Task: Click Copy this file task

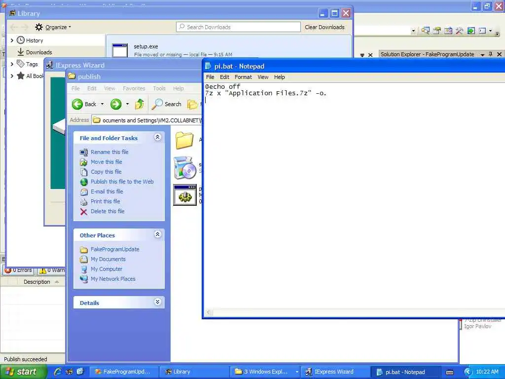Action: pos(106,172)
